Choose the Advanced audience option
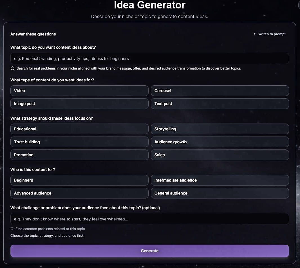 (x=79, y=193)
